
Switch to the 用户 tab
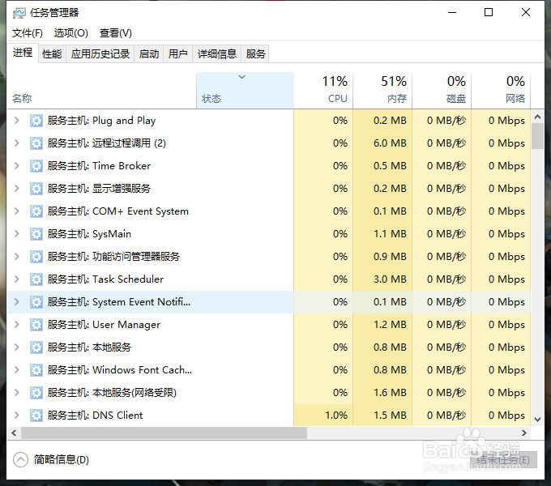coord(177,54)
